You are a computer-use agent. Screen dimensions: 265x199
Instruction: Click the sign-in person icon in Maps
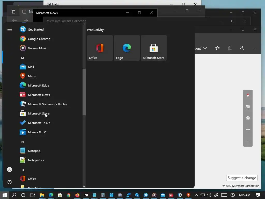242,48
